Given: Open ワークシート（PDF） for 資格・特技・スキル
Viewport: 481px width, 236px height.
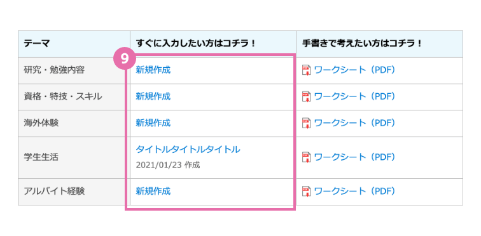Looking at the screenshot, I should pos(354,96).
